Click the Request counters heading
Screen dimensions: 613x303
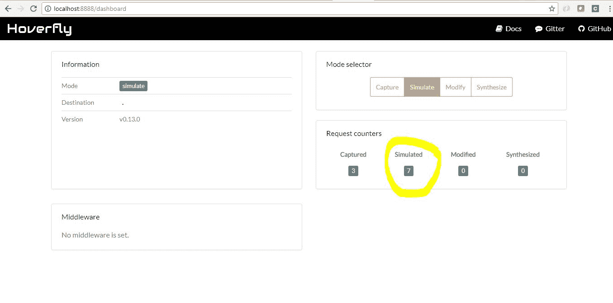(x=354, y=133)
